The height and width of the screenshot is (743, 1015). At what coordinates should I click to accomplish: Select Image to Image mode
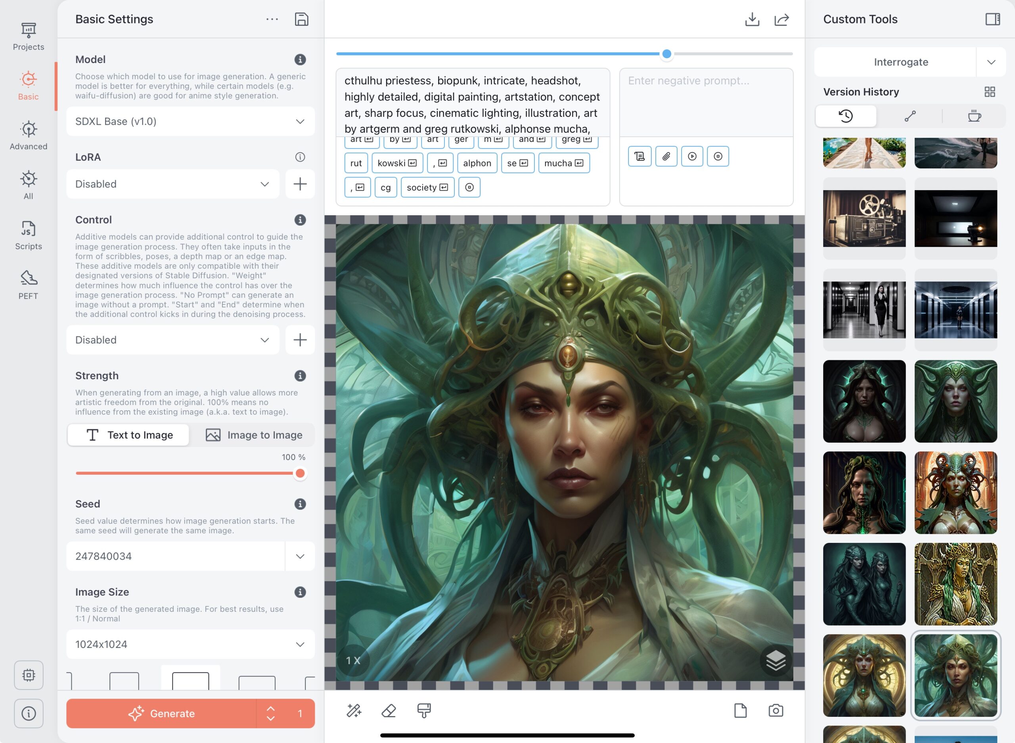(253, 435)
